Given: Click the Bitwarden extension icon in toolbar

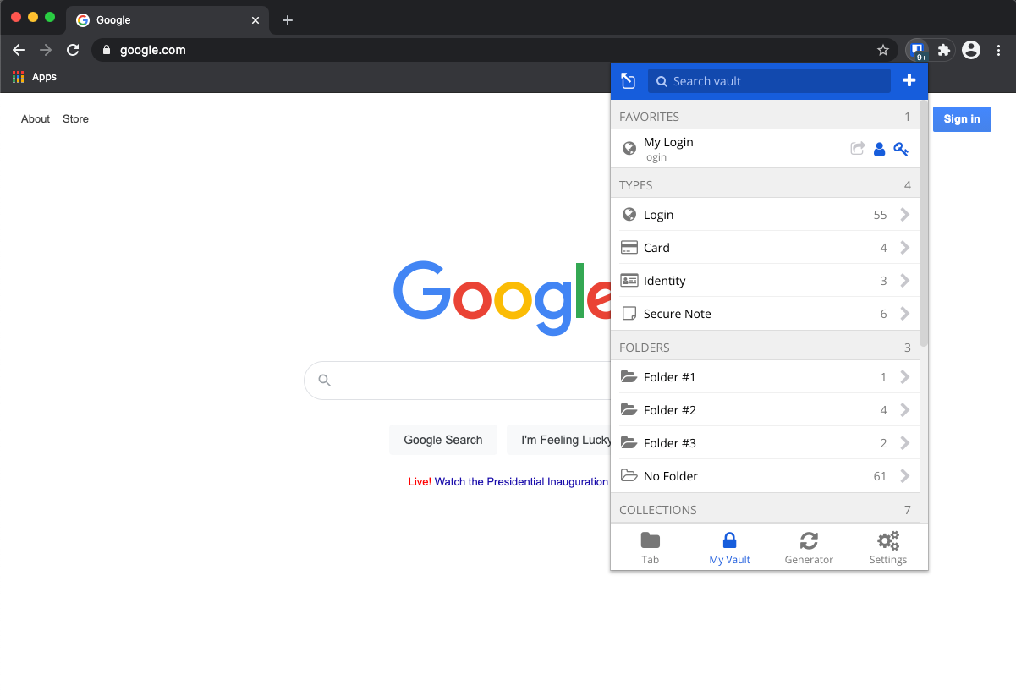Looking at the screenshot, I should 917,50.
